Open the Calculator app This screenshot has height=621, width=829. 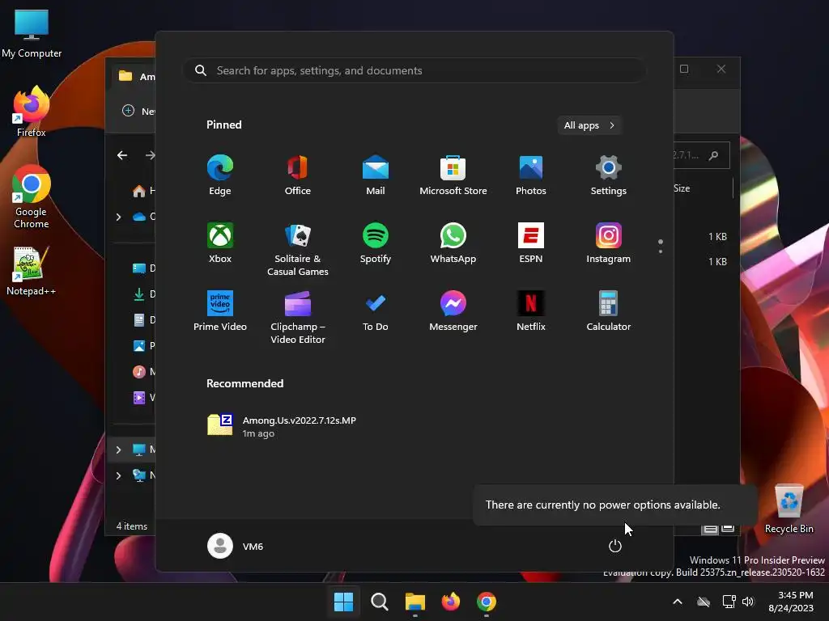609,311
